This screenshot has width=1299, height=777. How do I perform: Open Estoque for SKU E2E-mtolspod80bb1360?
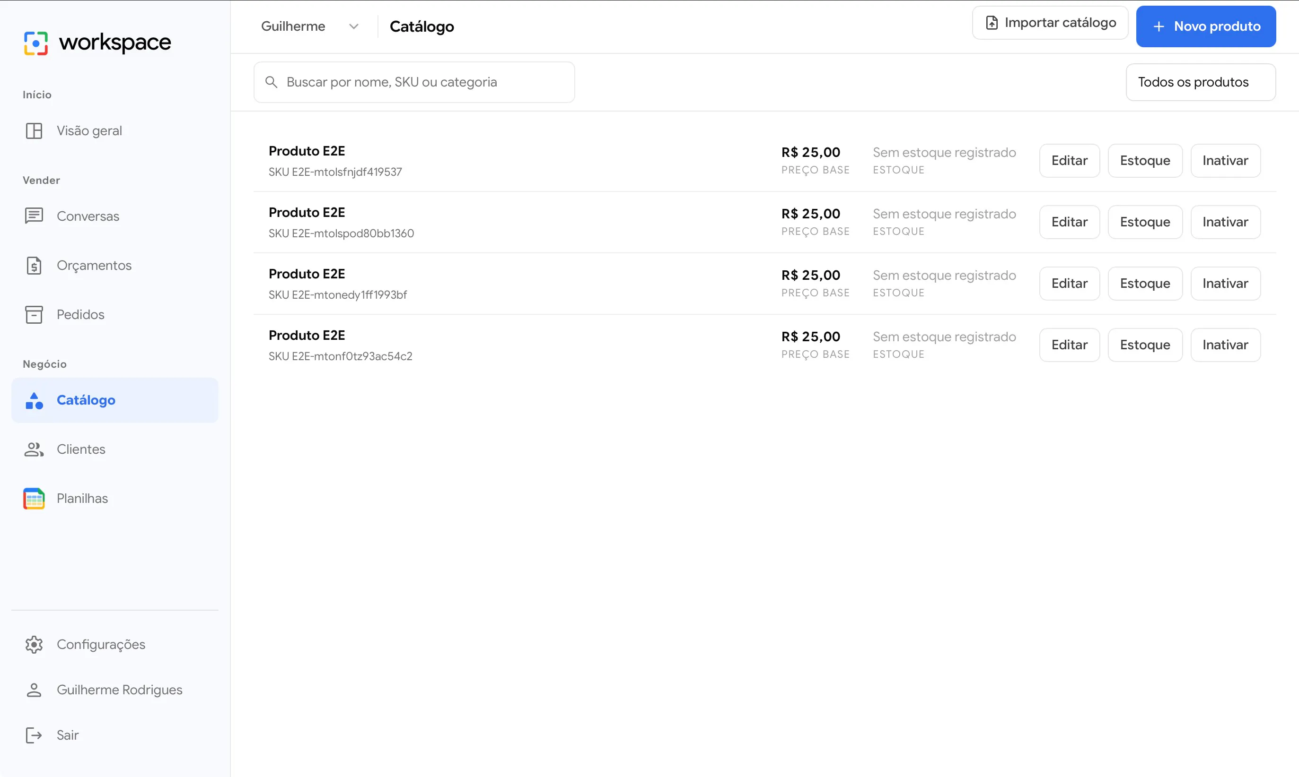(x=1144, y=222)
